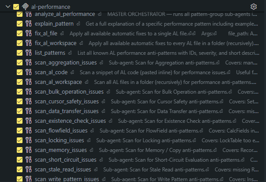Uncheck the al-performance server checkbox
The height and width of the screenshot is (182, 266).
(16, 7)
